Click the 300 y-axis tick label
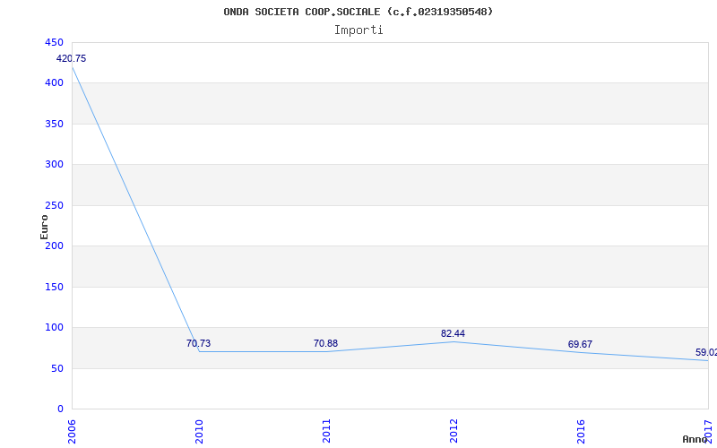 (54, 165)
